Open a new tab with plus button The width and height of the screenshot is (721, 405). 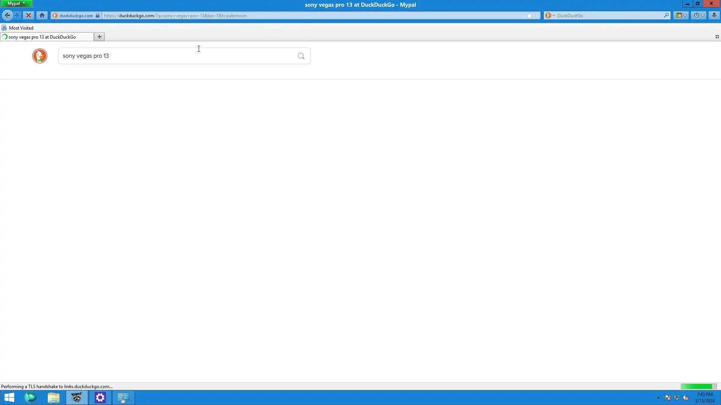pyautogui.click(x=100, y=37)
